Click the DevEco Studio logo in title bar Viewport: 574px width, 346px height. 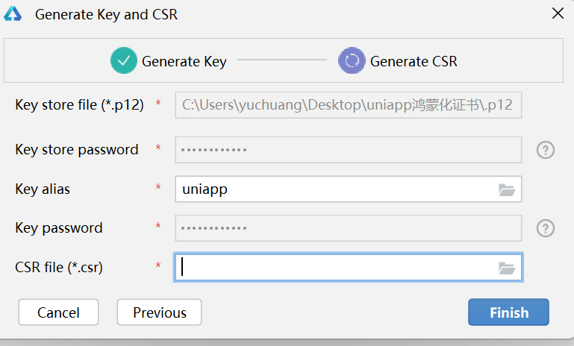point(13,14)
